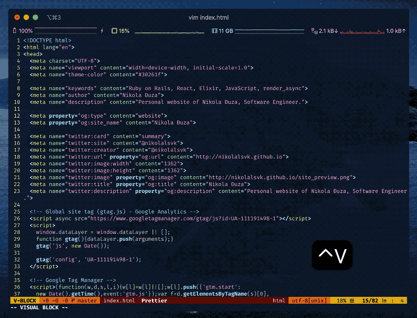417x318 pixels.
Task: Click the gtag('js', new Date()) line
Action: click(x=72, y=246)
